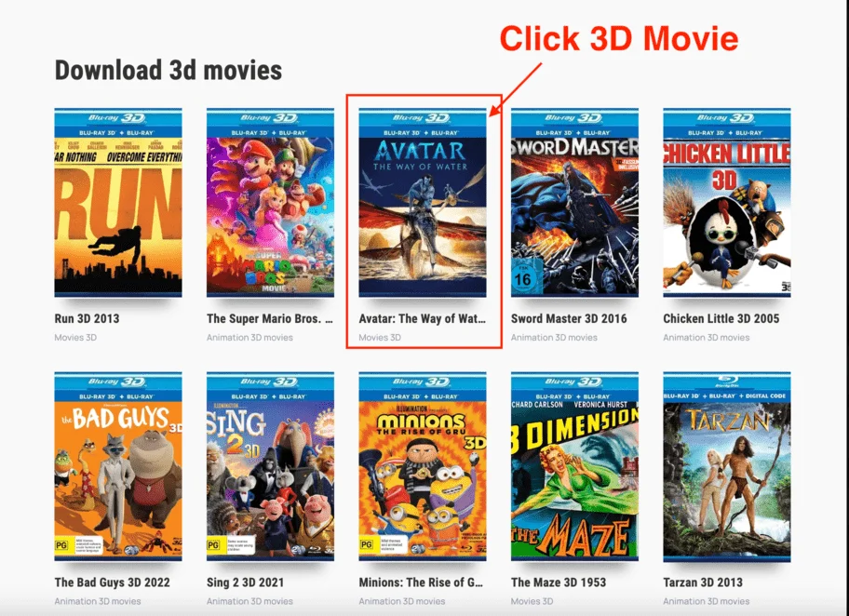Click the Run 3D 2013 title link
The image size is (849, 616).
pyautogui.click(x=87, y=318)
